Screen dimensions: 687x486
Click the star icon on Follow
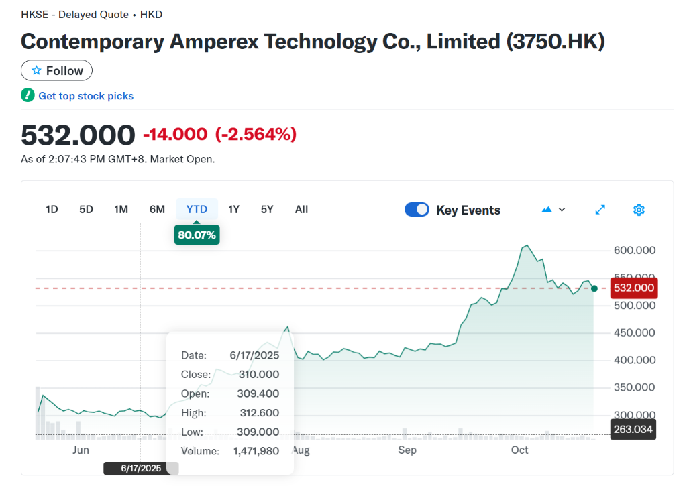tap(36, 70)
